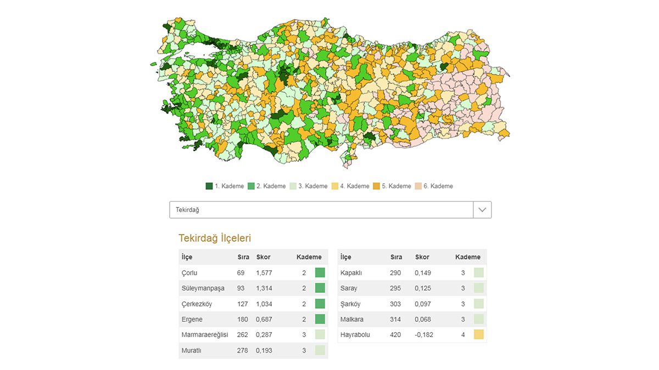The width and height of the screenshot is (659, 370).
Task: Click Kapaklı's light green Kademe box
Action: tap(478, 273)
